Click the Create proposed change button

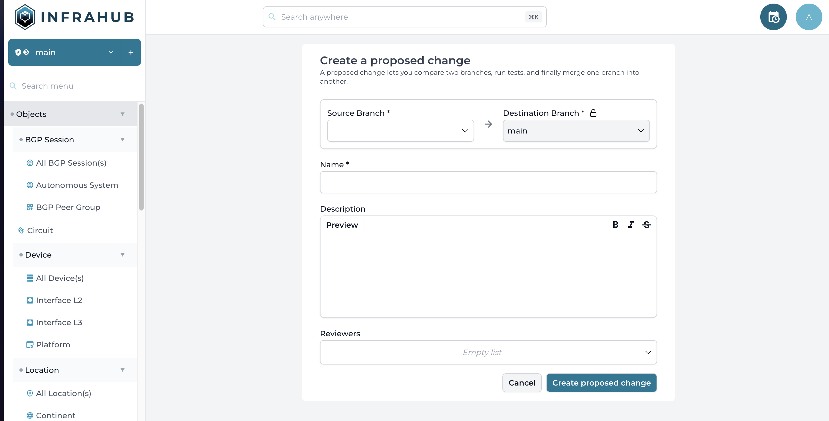601,383
